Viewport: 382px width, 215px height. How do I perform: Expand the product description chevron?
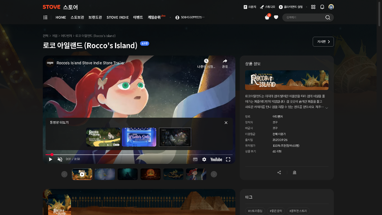pyautogui.click(x=327, y=108)
